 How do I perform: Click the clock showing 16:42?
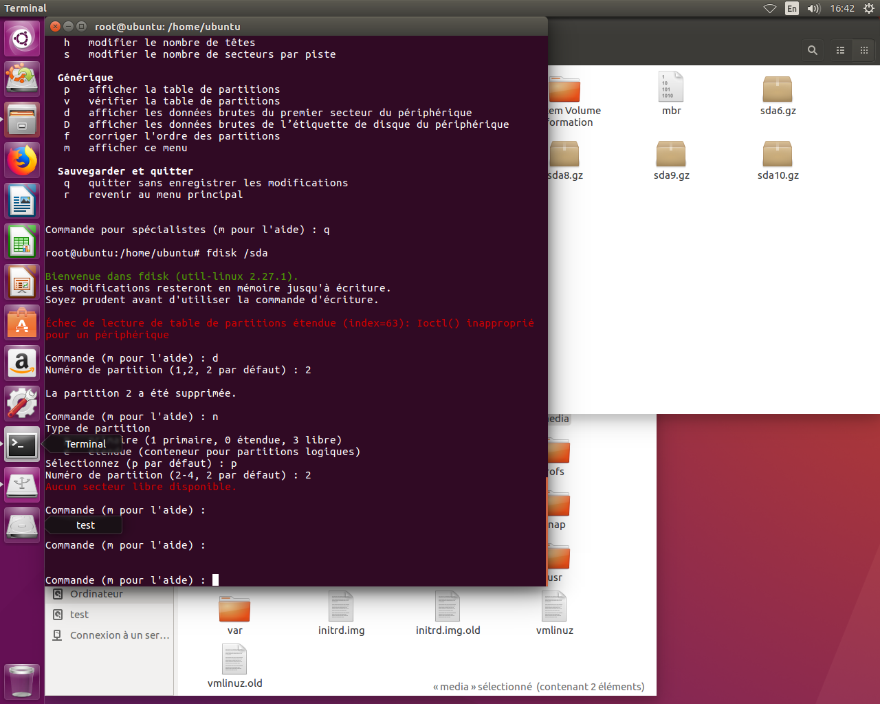(x=842, y=8)
